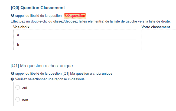Click the "oui" answer label text
The image size is (176, 111).
click(25, 88)
